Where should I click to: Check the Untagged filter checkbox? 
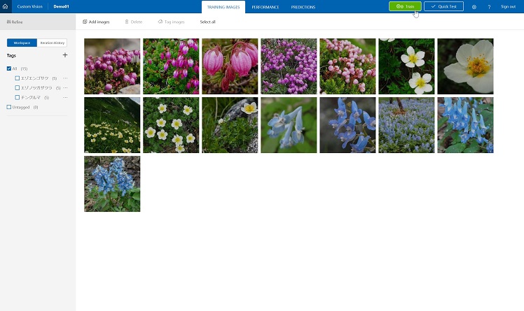[x=9, y=108]
